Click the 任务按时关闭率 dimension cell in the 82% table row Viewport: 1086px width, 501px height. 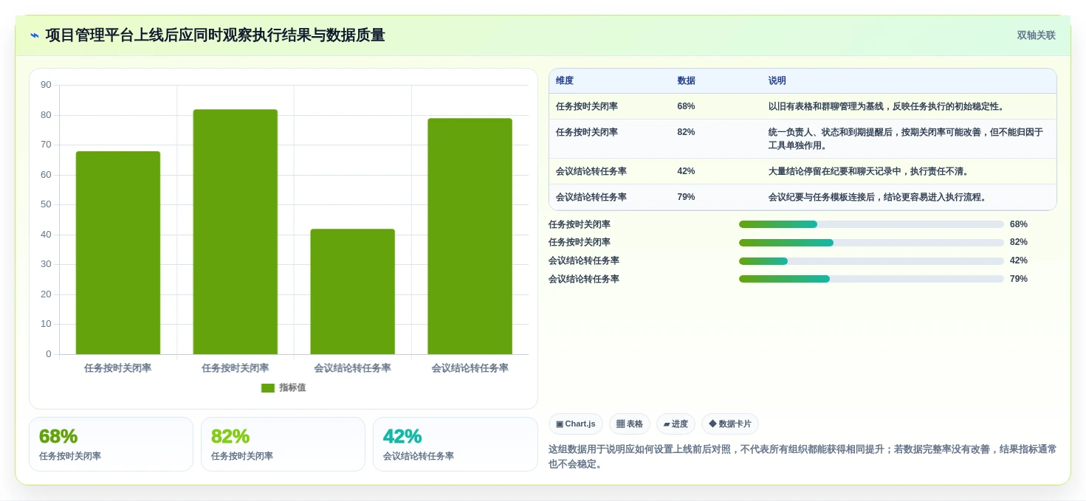click(587, 132)
